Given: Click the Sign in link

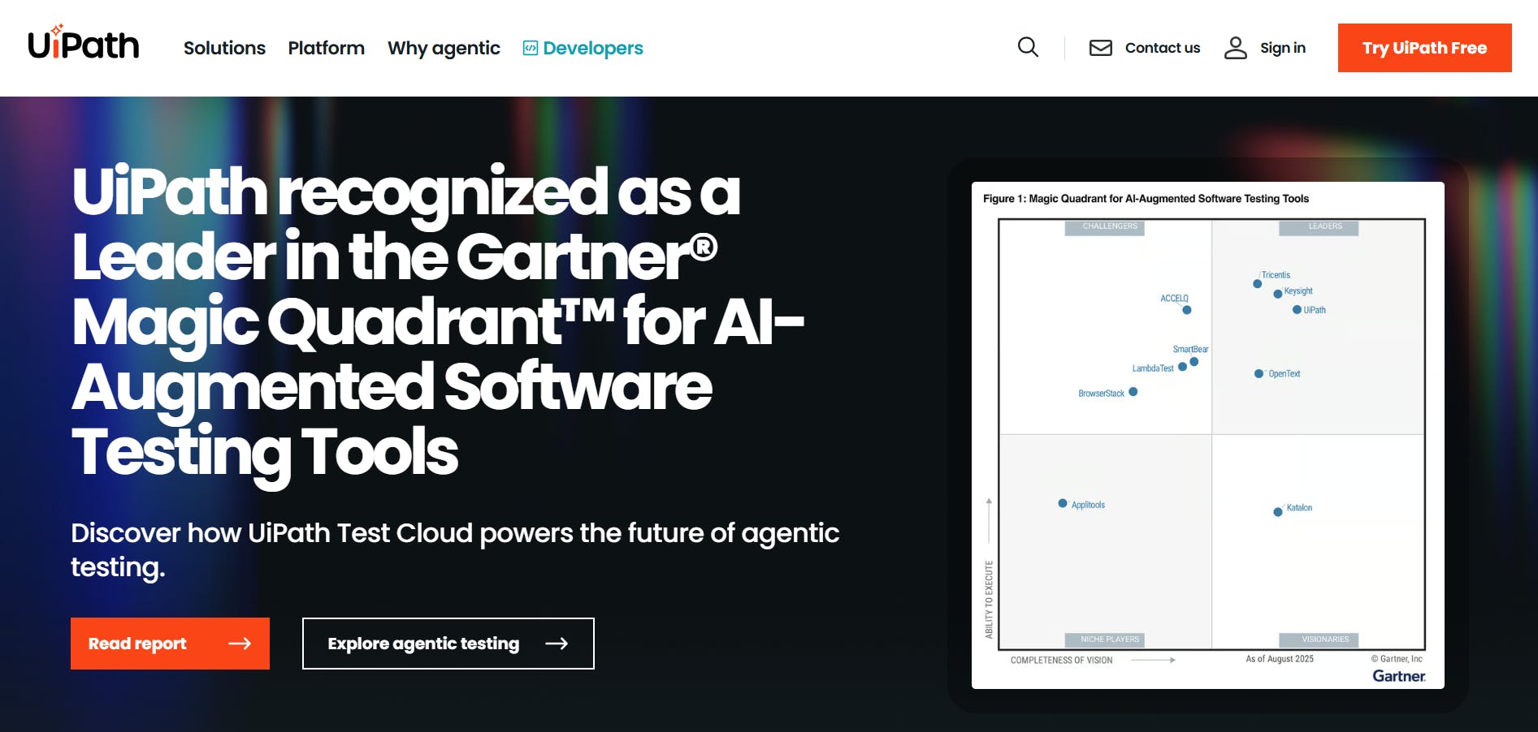Looking at the screenshot, I should coord(1282,48).
